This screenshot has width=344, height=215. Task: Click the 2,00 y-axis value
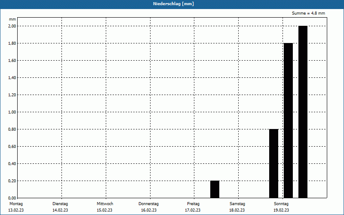click(12, 26)
